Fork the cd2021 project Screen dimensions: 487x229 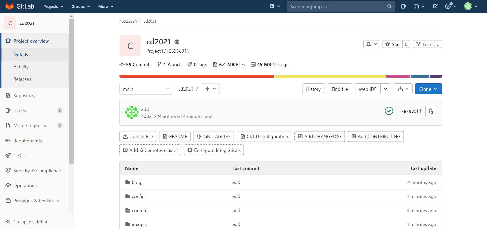[x=424, y=44]
